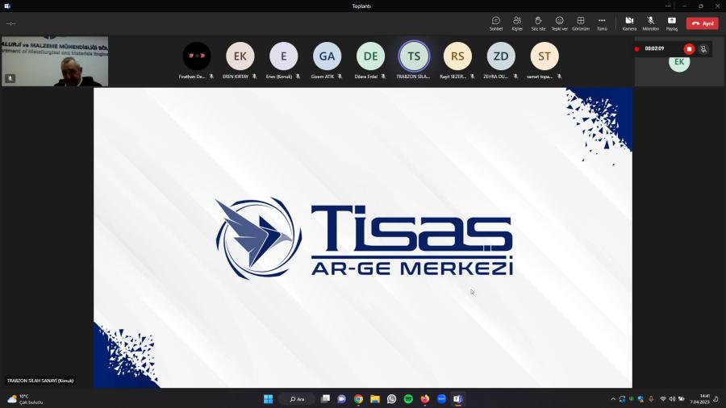Raise hand with Söz iste
This screenshot has width=726, height=408.
click(x=538, y=23)
